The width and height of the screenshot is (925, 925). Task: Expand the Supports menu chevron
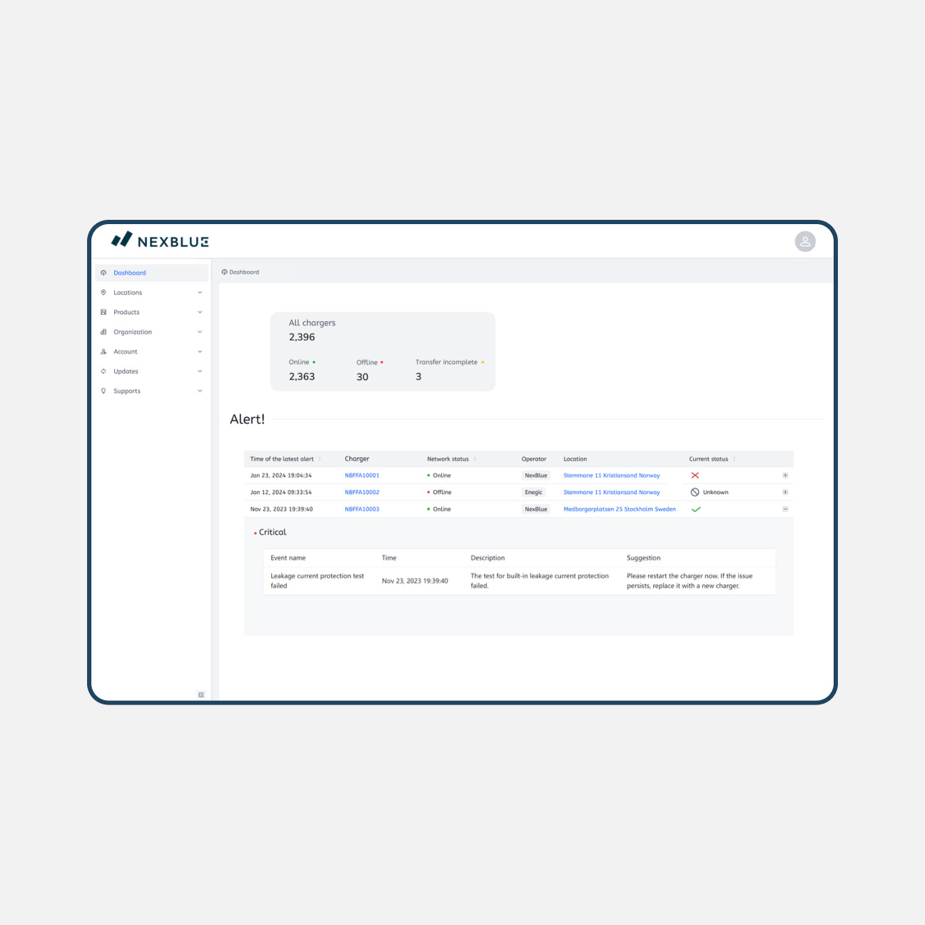coord(200,391)
